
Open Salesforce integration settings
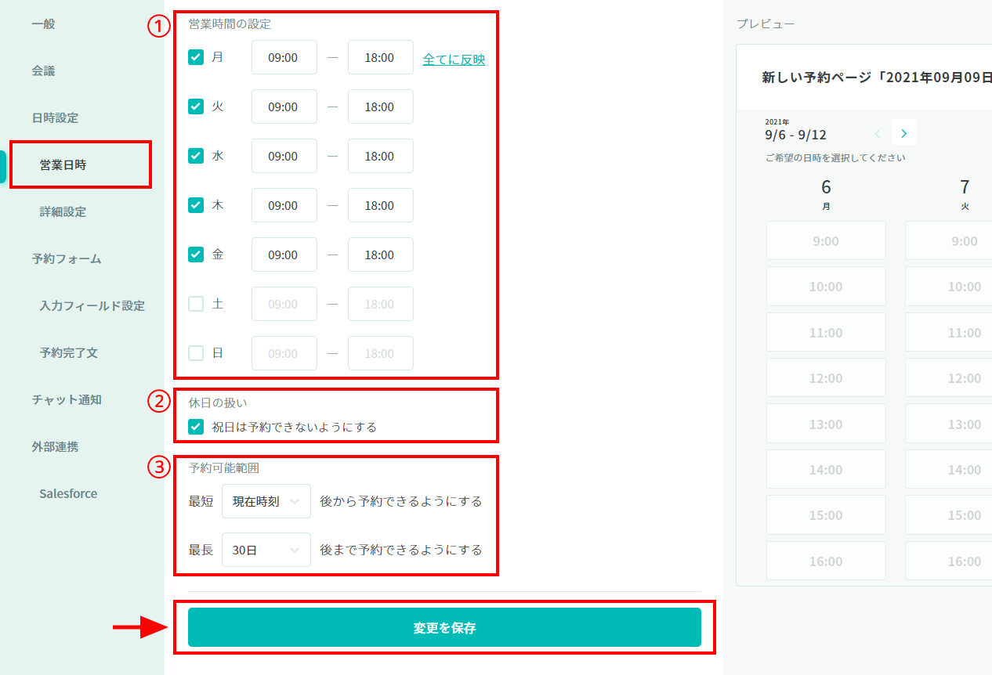tap(68, 494)
